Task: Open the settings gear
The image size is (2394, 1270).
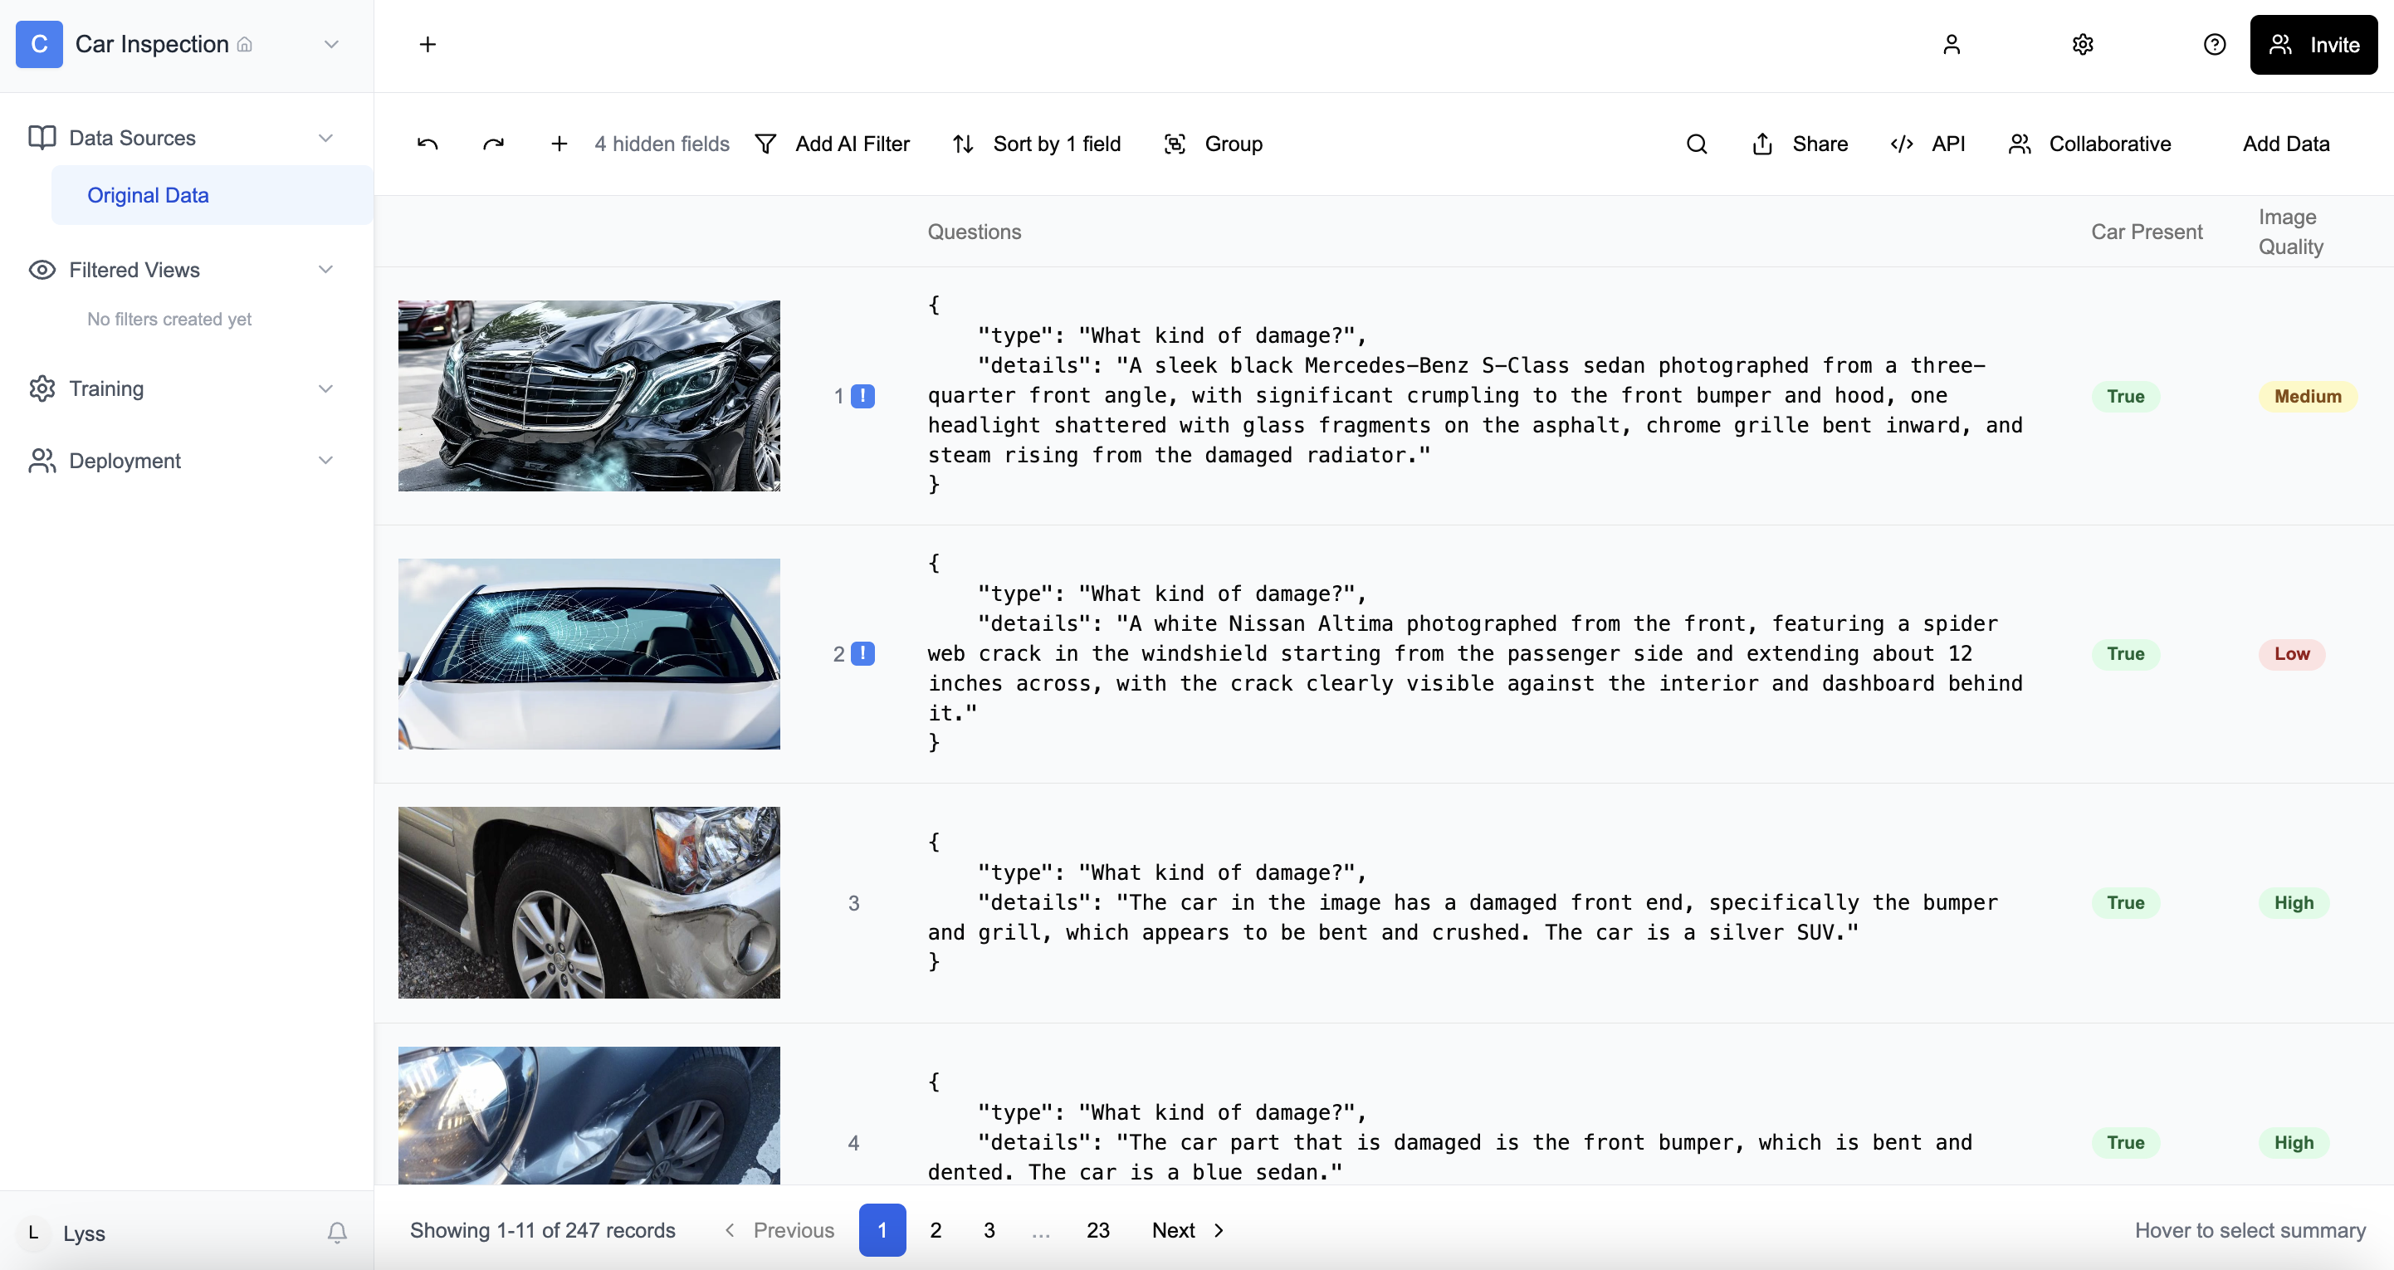Action: click(2082, 44)
